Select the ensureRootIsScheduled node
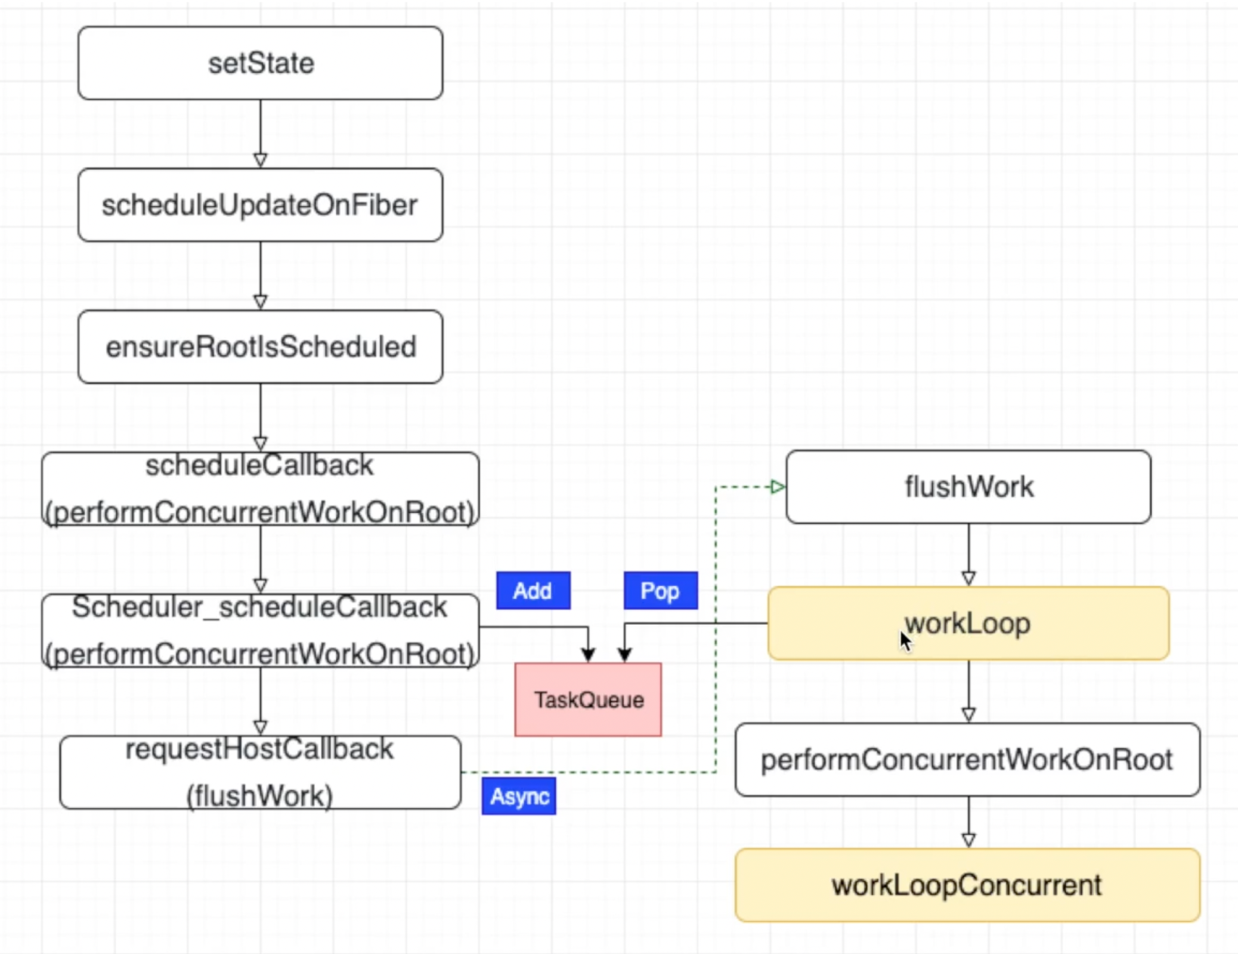Viewport: 1238px width, 954px height. [260, 346]
